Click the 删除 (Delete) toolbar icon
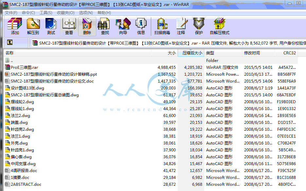306x191 pixels. click(87, 26)
